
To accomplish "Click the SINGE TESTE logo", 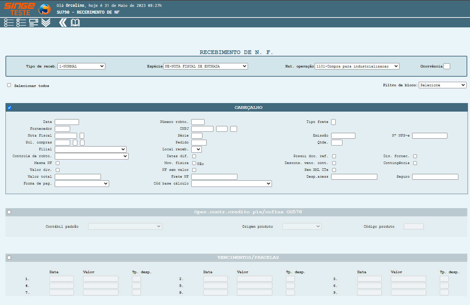I will tap(19, 9).
